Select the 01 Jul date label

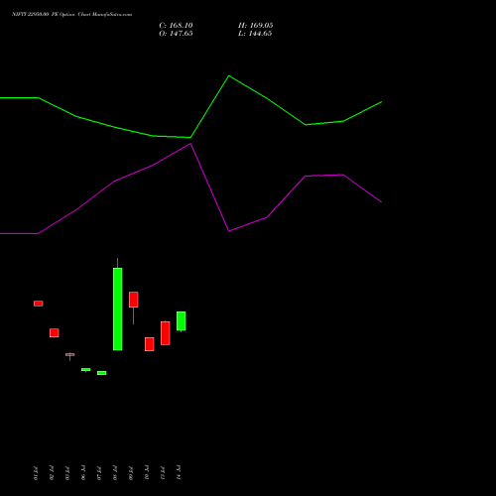tap(36, 473)
